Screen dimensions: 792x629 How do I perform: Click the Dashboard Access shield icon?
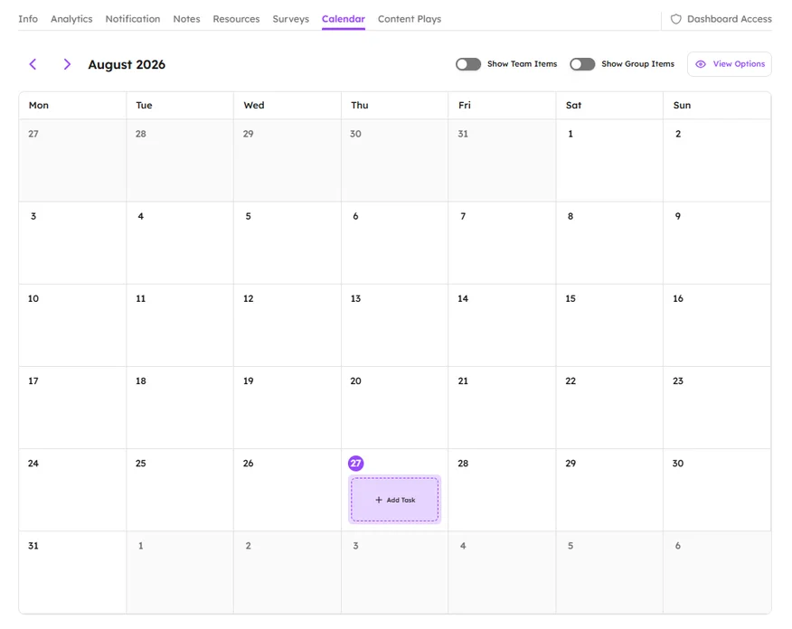(x=676, y=19)
